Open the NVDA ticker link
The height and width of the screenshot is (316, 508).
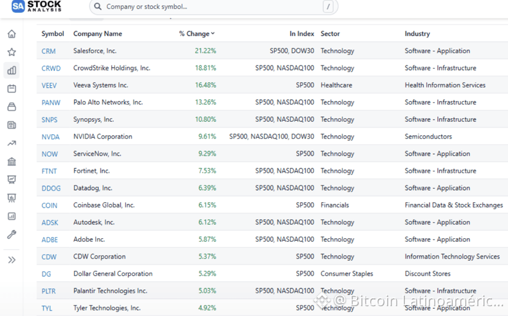[x=50, y=137]
